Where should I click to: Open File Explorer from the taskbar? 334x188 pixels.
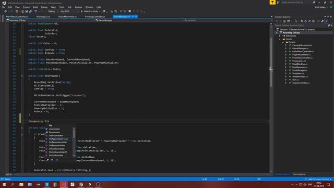coord(21,184)
